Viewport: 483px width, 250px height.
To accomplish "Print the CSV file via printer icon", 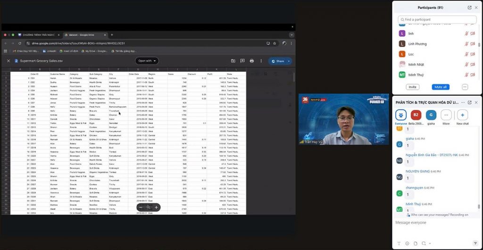I will coord(252,61).
